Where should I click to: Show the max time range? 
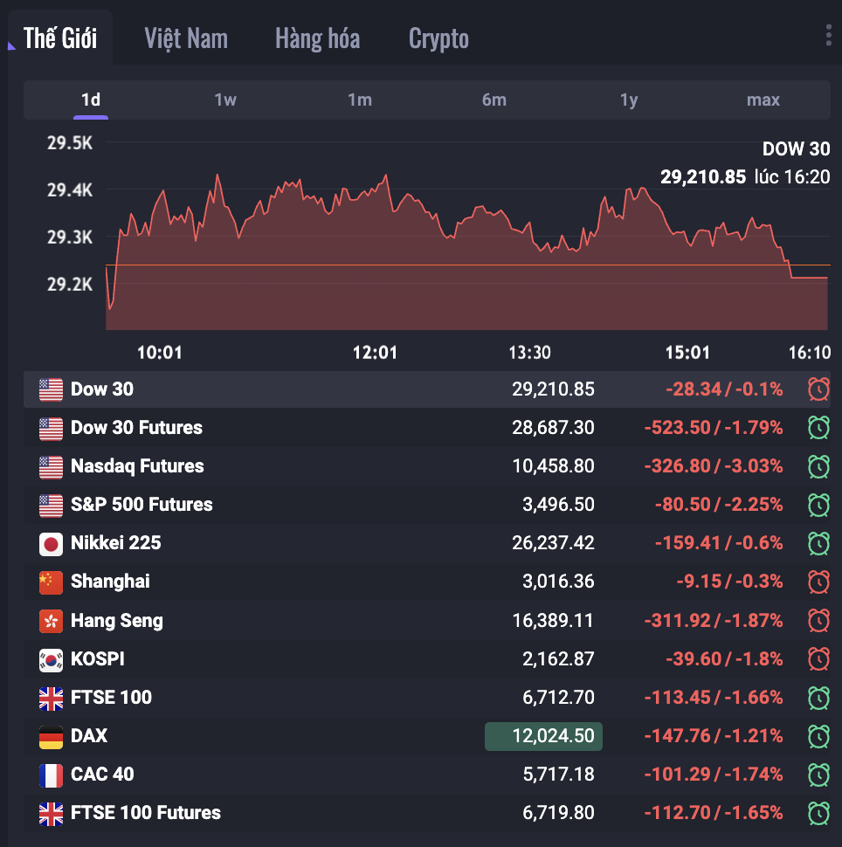point(763,100)
